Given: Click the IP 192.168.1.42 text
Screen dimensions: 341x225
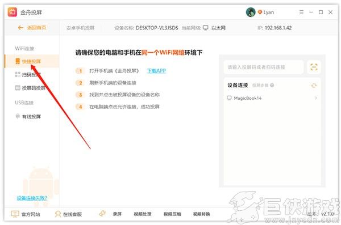Looking at the screenshot, I should [275, 28].
